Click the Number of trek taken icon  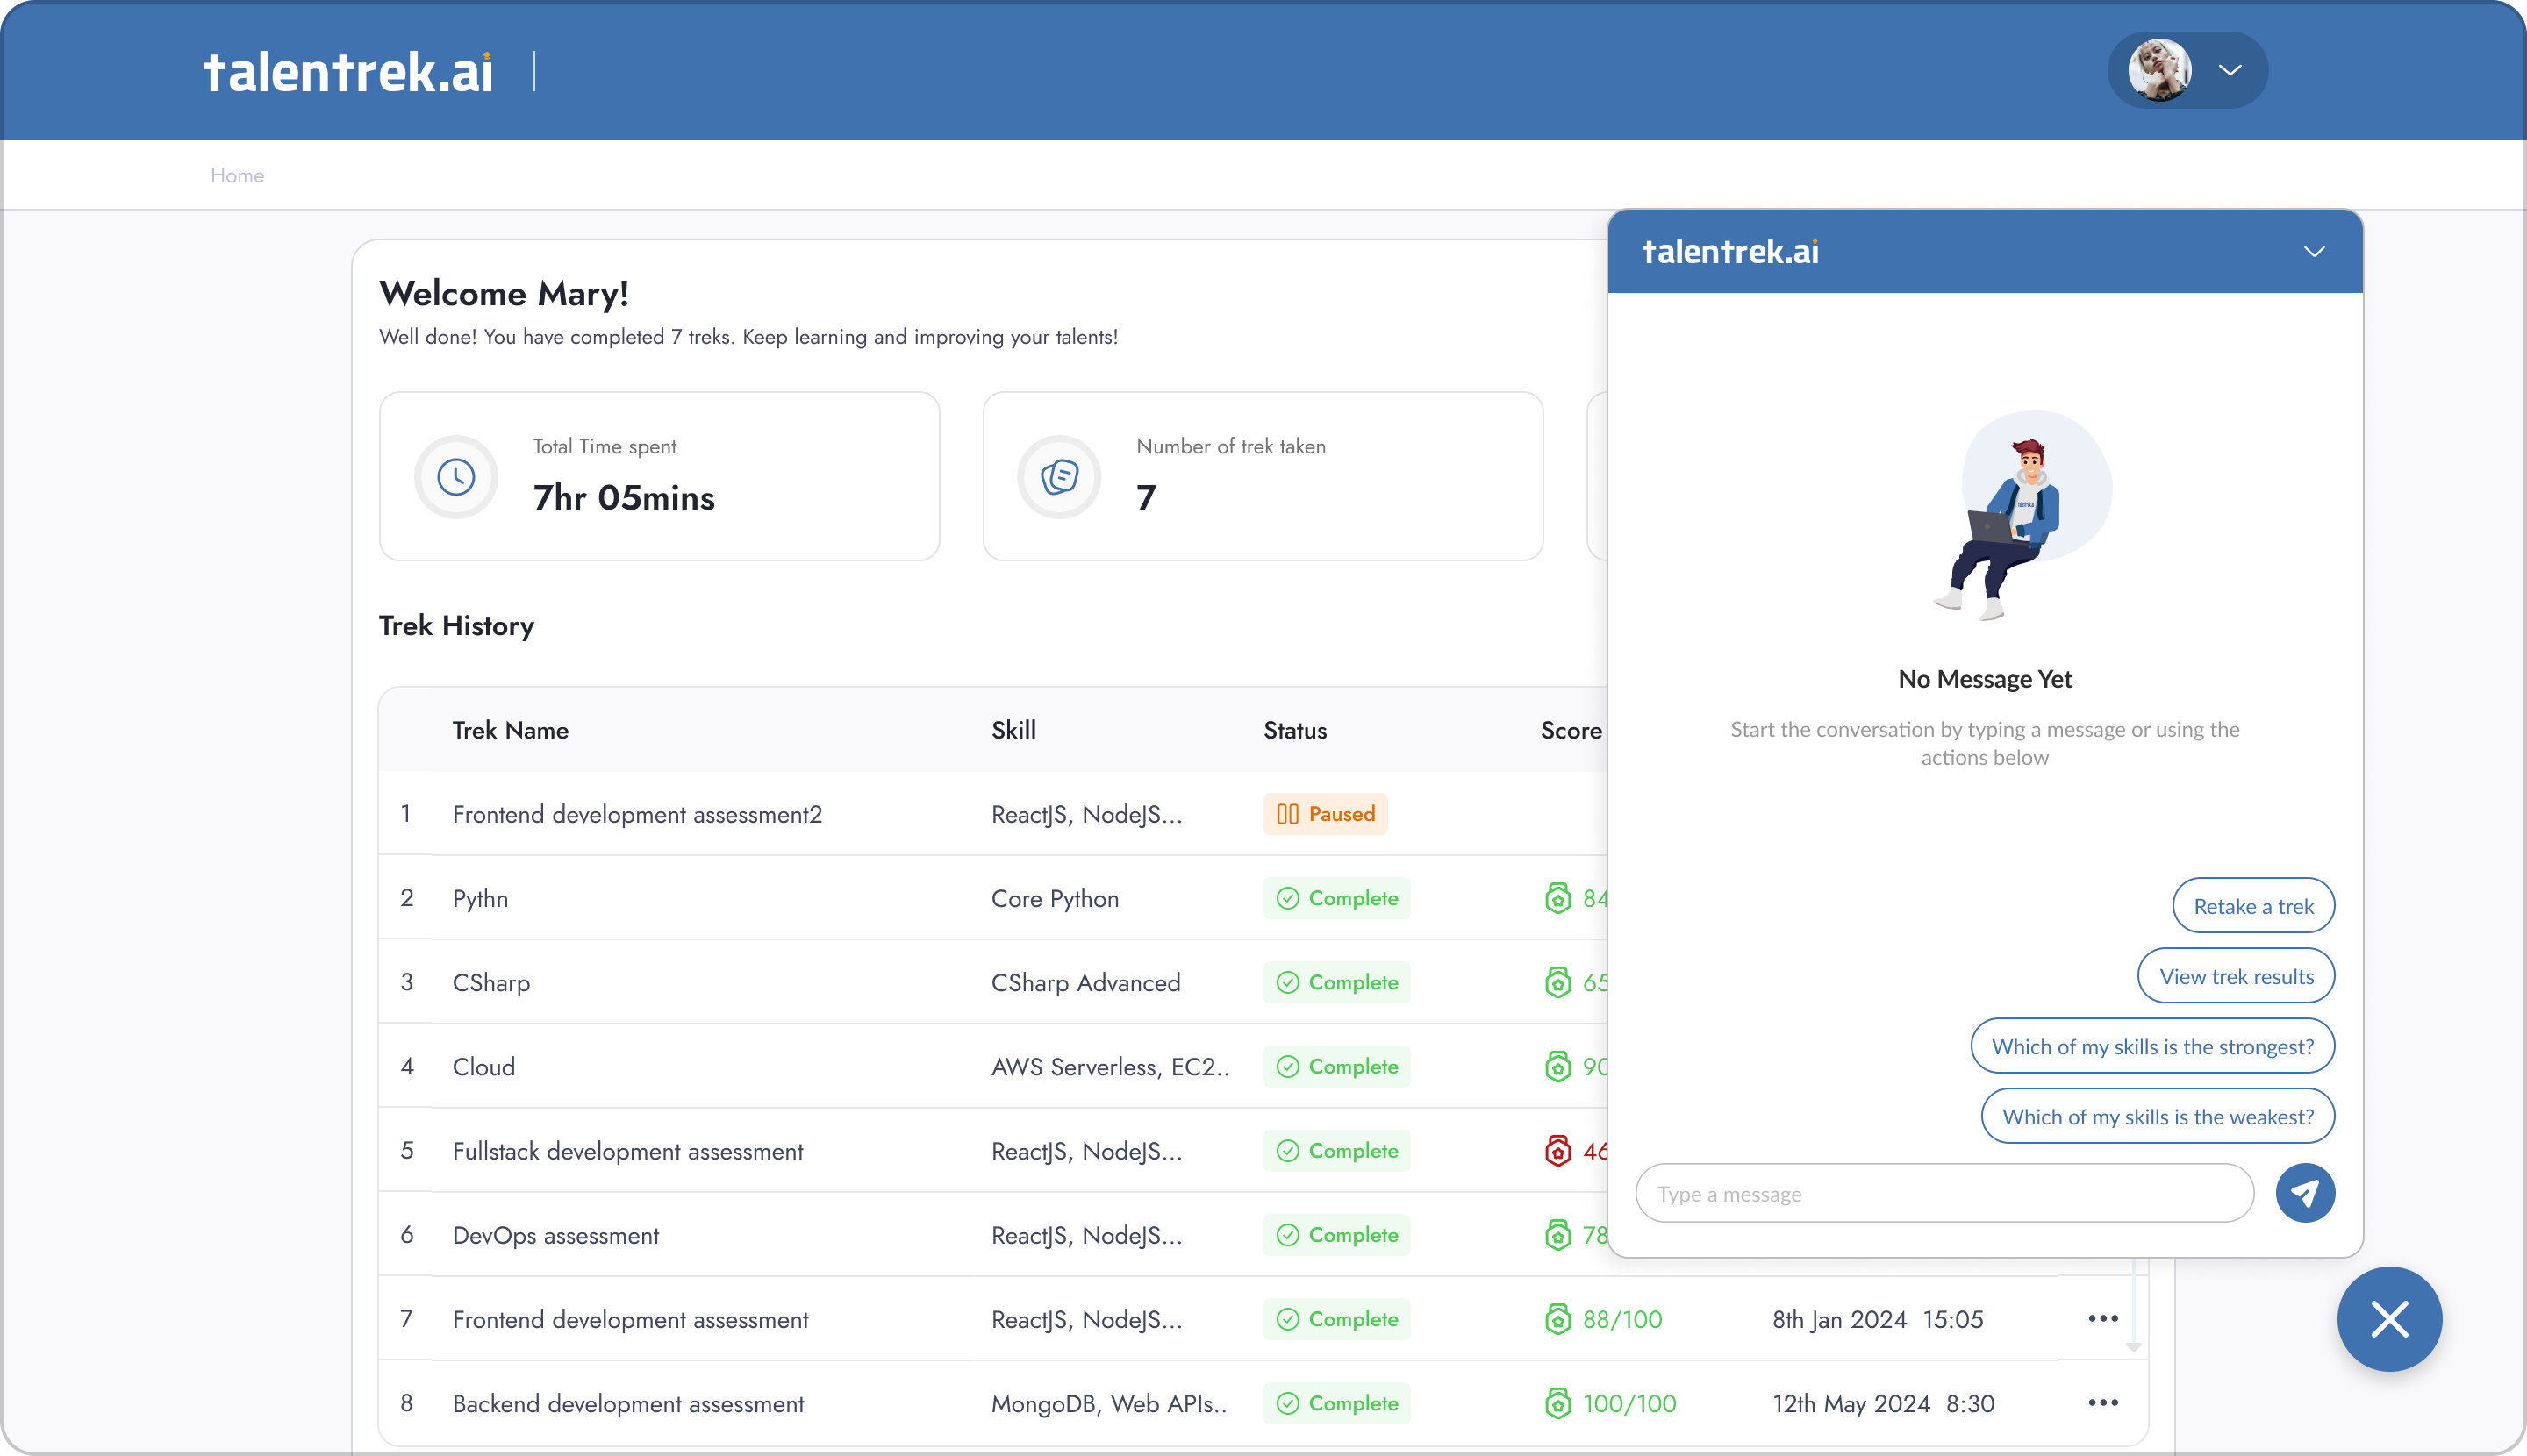click(1059, 477)
